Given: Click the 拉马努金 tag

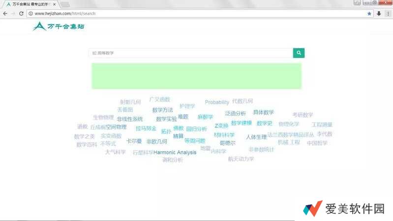Looking at the screenshot, I should click(146, 128).
